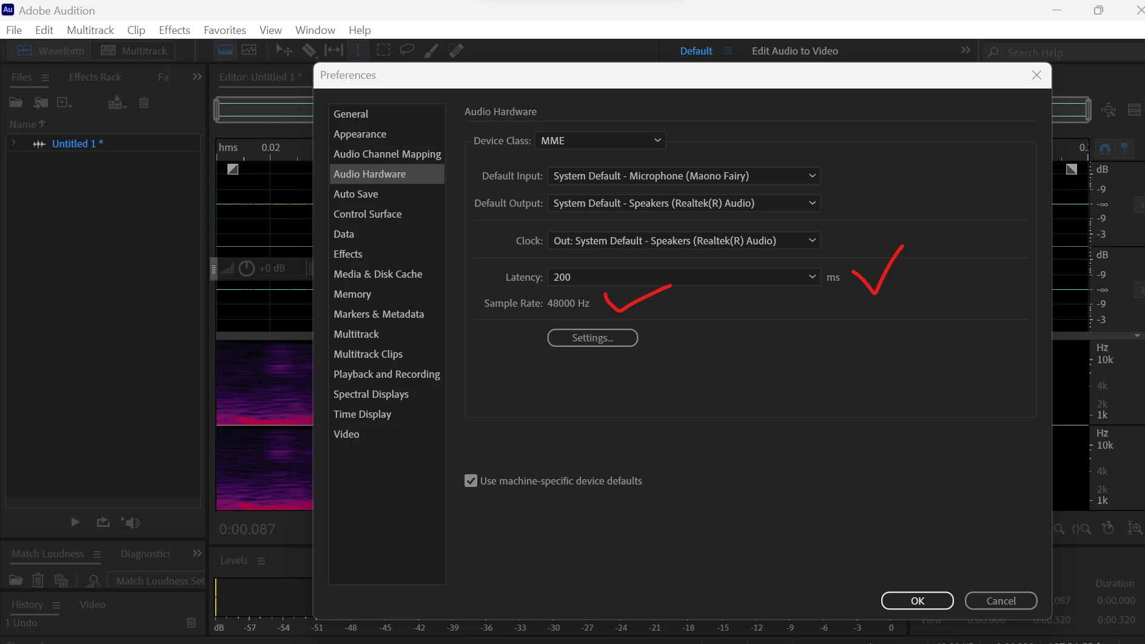This screenshot has height=644, width=1145.
Task: Show spectral frequency display icon
Action: [225, 50]
